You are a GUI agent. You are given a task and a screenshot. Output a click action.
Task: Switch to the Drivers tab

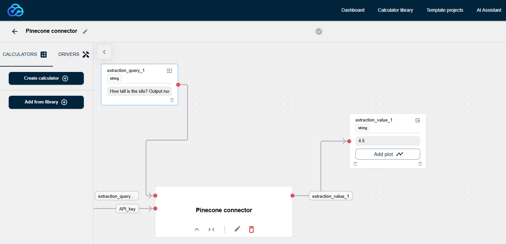(74, 54)
